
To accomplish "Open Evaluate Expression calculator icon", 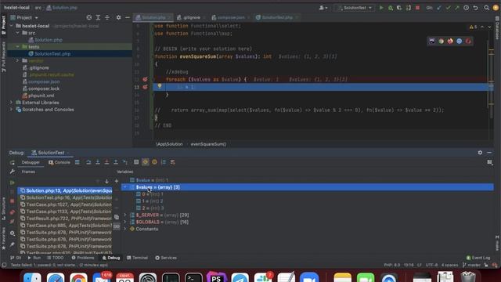I will (136, 162).
